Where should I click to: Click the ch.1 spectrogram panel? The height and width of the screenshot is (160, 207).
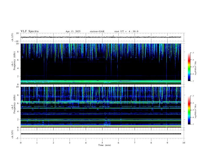point(101,64)
